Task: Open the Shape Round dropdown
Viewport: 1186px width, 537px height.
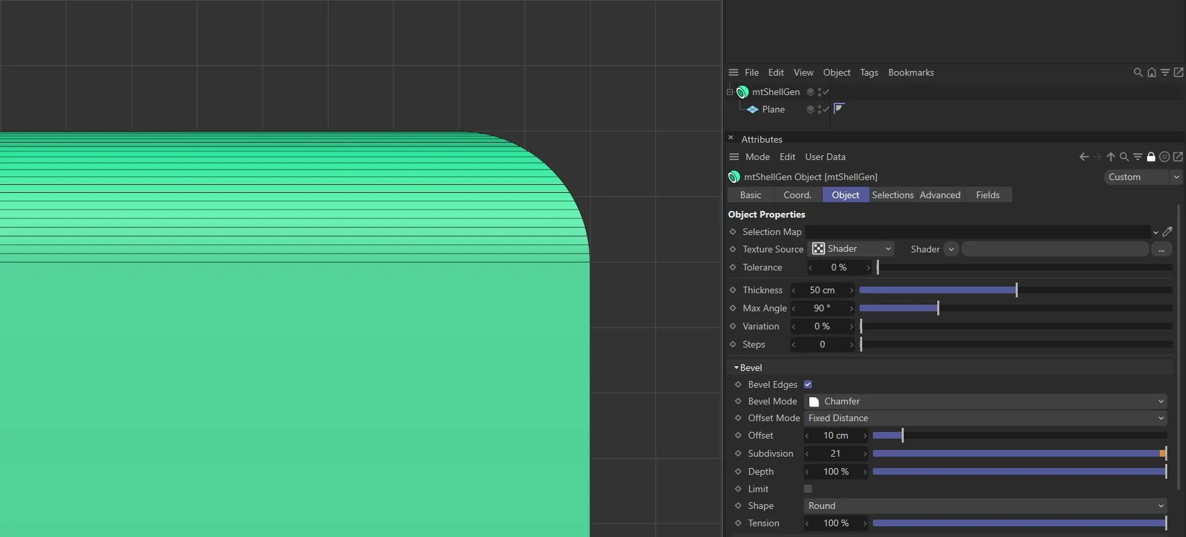Action: [986, 506]
